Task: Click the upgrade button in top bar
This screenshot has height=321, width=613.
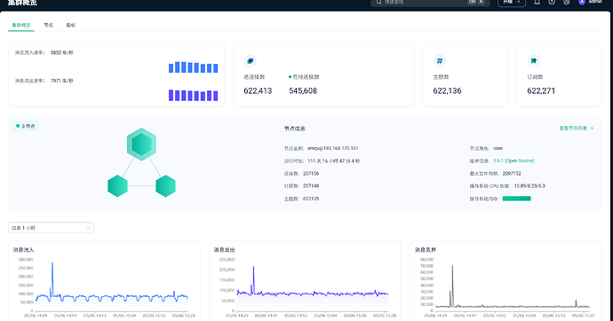Action: [512, 3]
